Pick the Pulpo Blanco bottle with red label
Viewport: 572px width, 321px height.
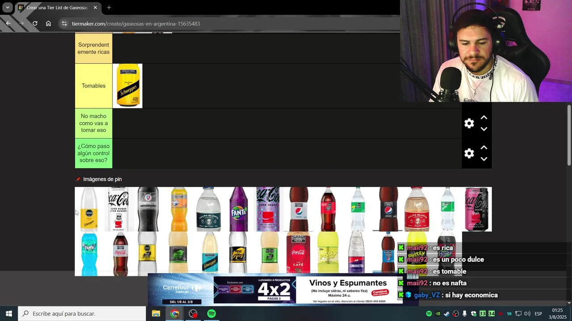[x=417, y=209]
